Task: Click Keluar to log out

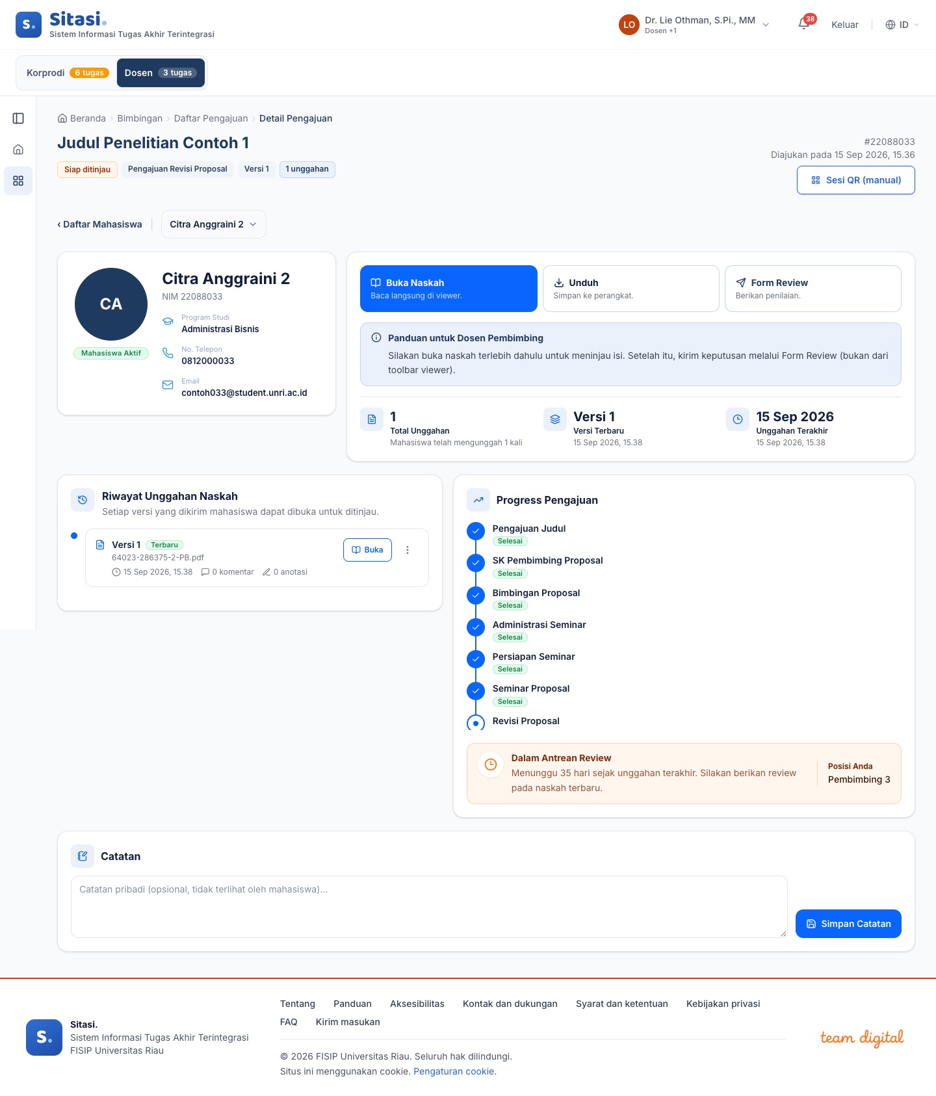Action: 845,25
